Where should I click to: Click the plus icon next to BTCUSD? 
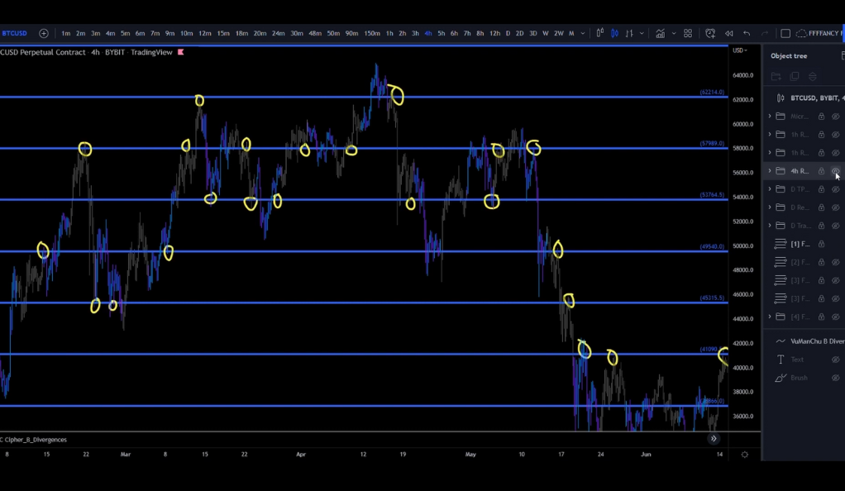44,33
